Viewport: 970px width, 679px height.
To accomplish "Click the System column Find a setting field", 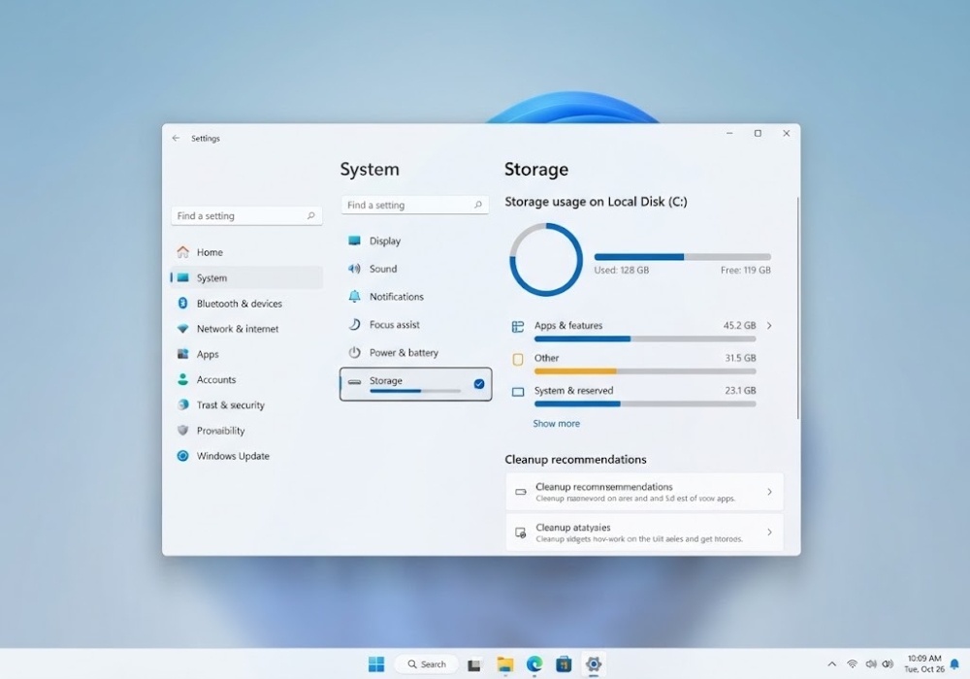I will 414,204.
